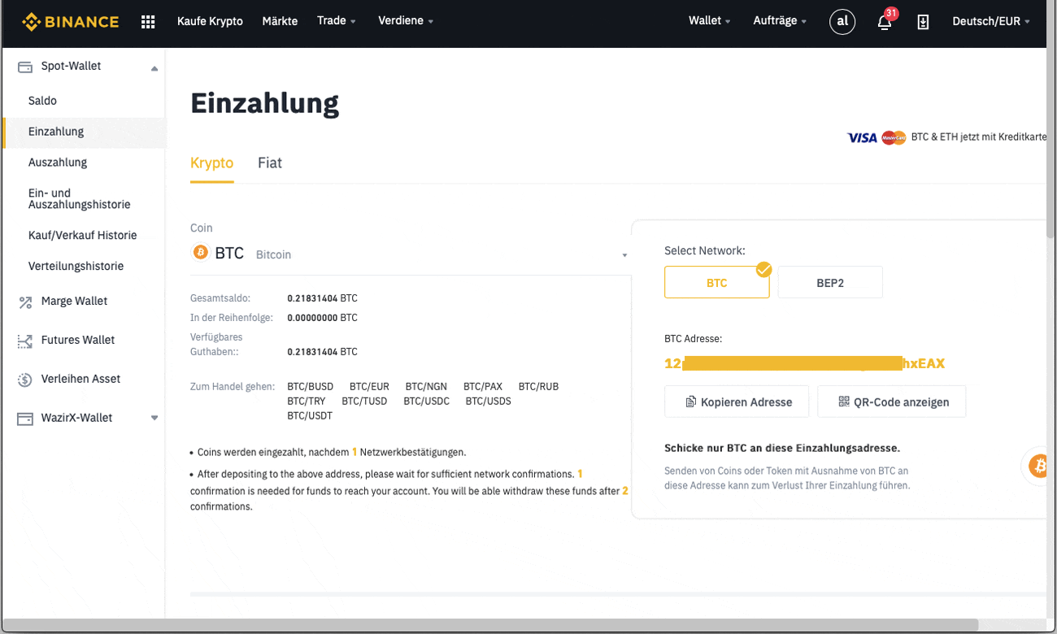Open the Bitcoin chat widget bubble

[1038, 466]
